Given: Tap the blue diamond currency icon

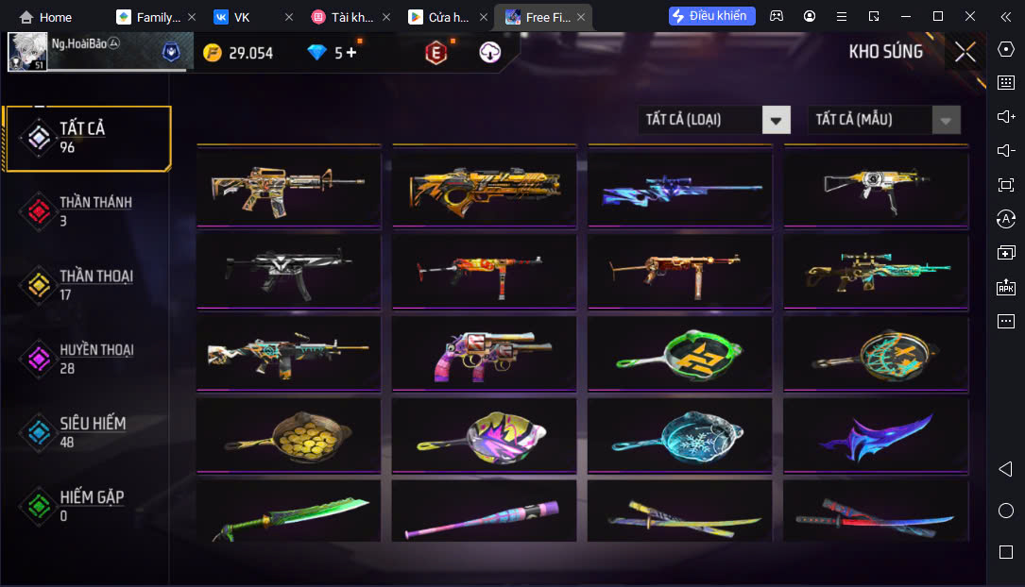Looking at the screenshot, I should (317, 52).
